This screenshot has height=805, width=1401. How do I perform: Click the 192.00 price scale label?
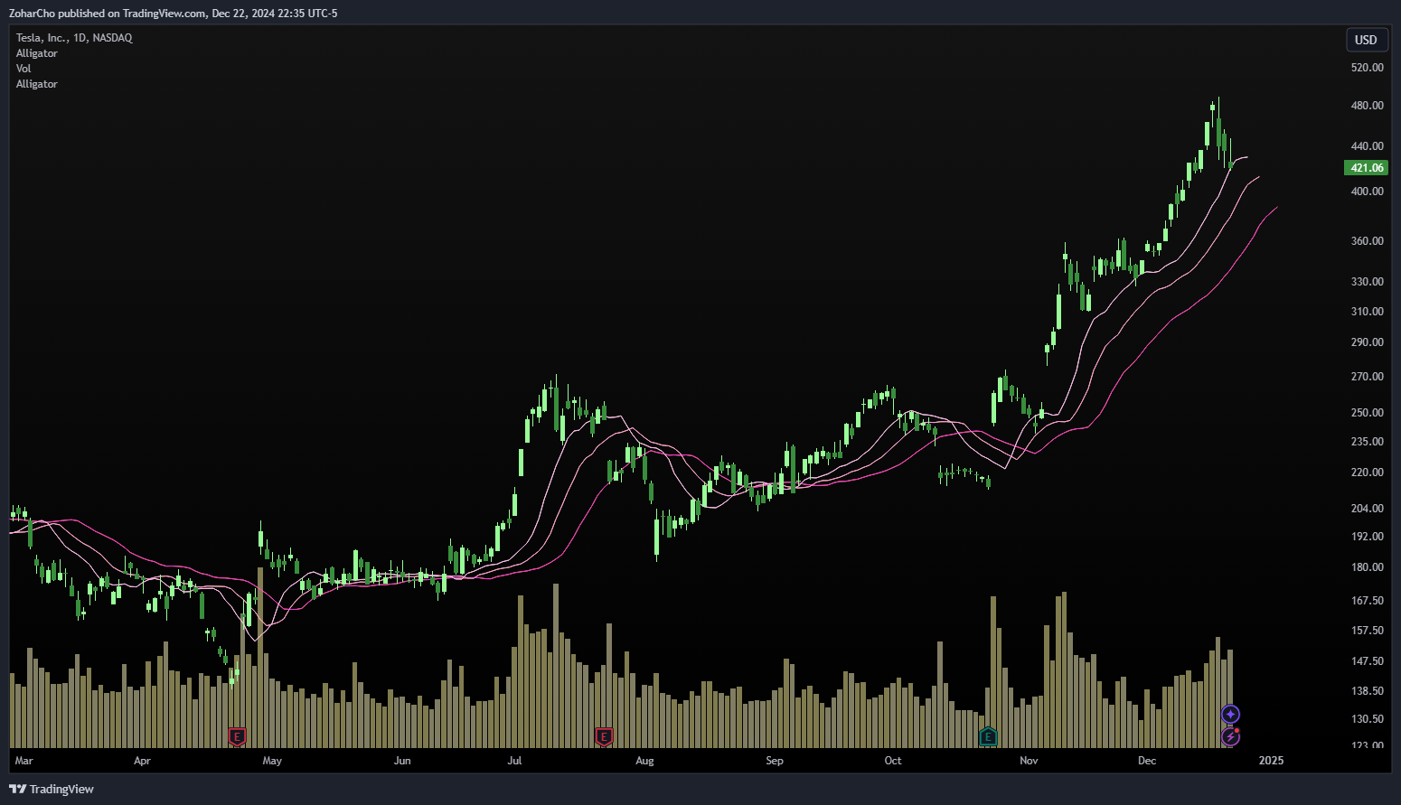[1367, 537]
